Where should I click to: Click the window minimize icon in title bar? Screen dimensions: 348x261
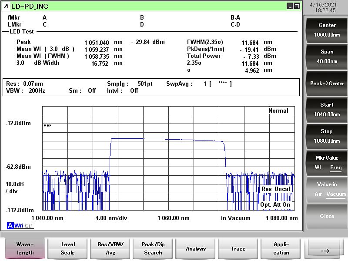point(290,6)
